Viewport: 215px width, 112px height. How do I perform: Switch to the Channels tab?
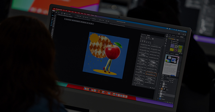pos(166,76)
